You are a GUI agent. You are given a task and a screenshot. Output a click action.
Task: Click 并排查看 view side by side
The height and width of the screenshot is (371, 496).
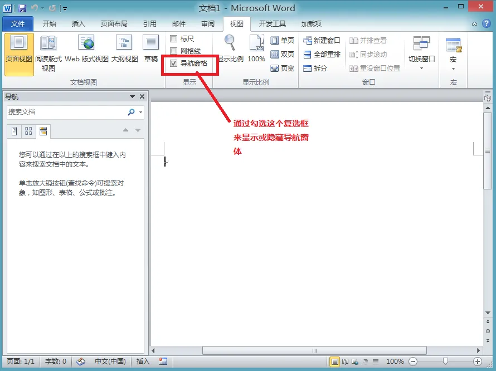(368, 40)
